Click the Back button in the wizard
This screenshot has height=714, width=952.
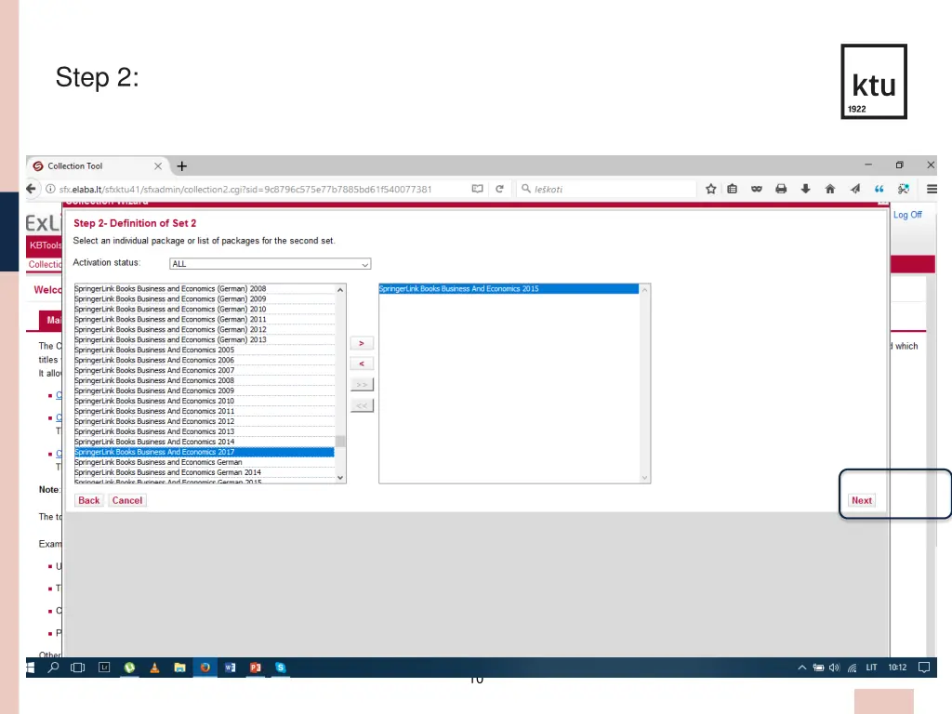tap(88, 500)
